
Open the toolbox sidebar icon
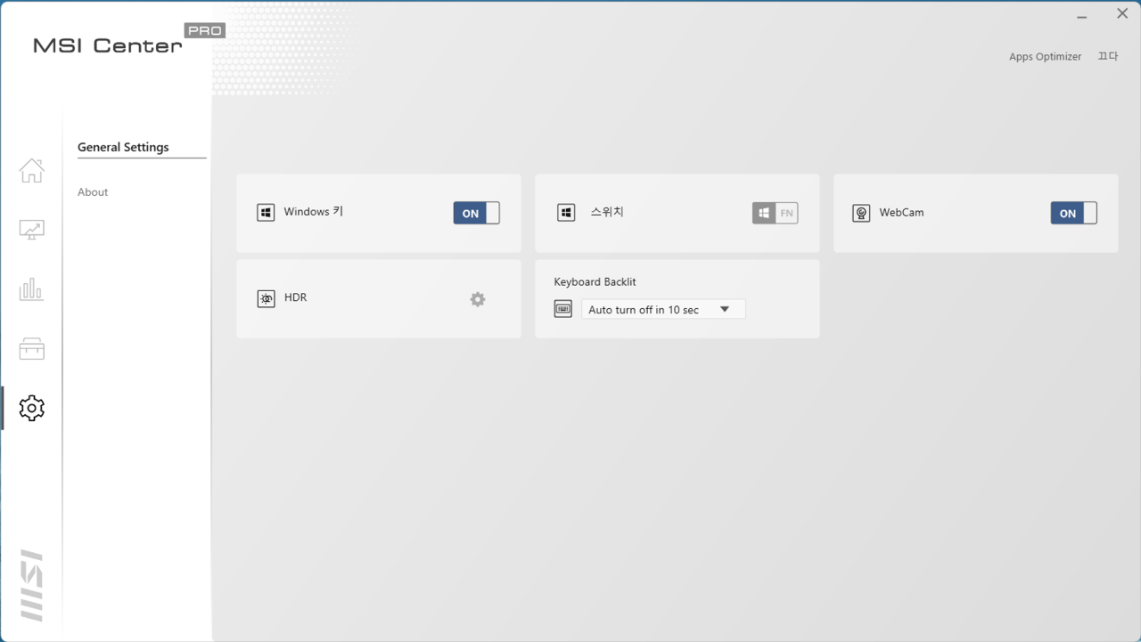(x=31, y=349)
